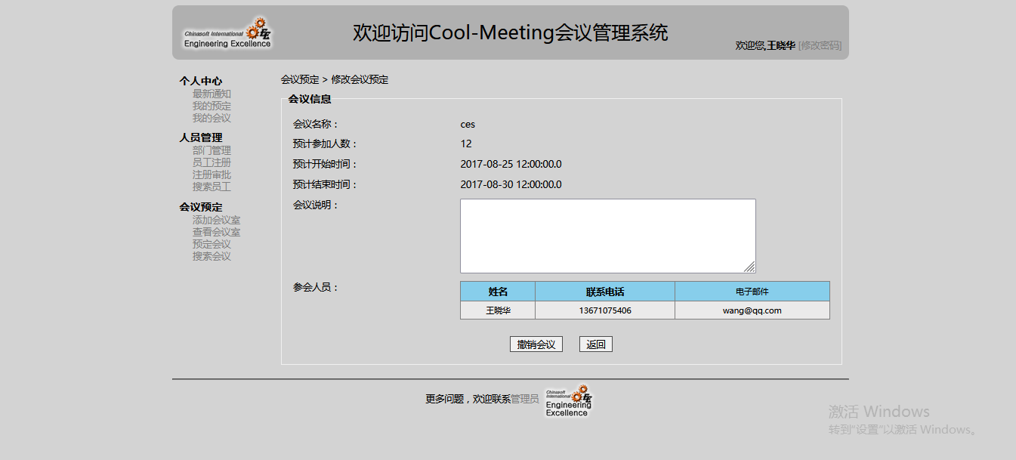The width and height of the screenshot is (1016, 460).
Task: Go to 我的预定 in sidebar
Action: pyautogui.click(x=212, y=106)
